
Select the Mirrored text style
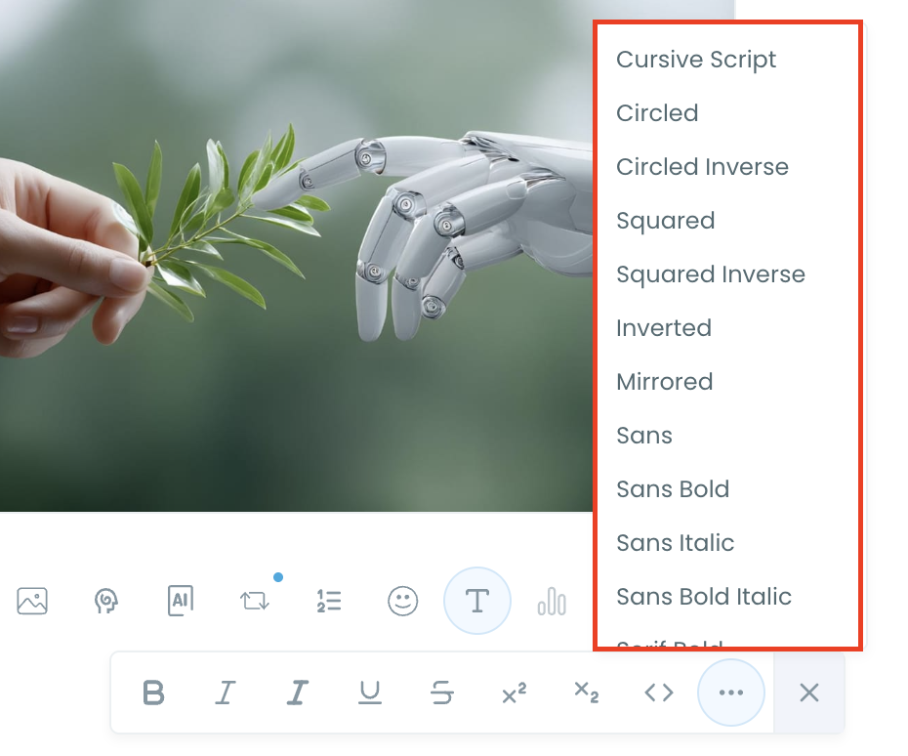click(665, 382)
